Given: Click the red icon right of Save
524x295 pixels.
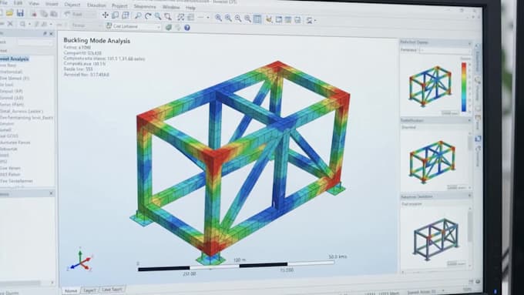Looking at the screenshot, I should (33, 14).
